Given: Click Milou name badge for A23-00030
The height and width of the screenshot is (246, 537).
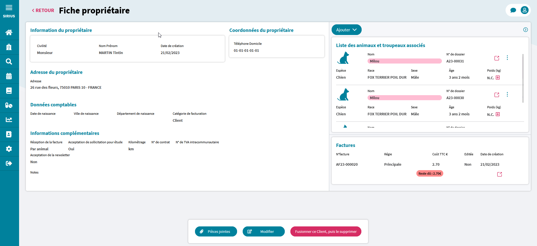Looking at the screenshot, I should pos(405,98).
